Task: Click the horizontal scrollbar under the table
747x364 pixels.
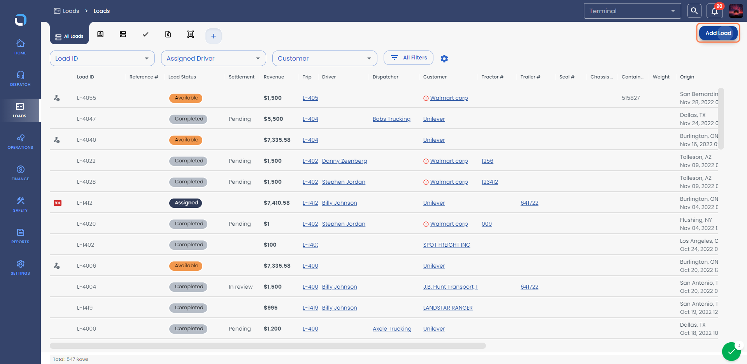Action: [268, 346]
